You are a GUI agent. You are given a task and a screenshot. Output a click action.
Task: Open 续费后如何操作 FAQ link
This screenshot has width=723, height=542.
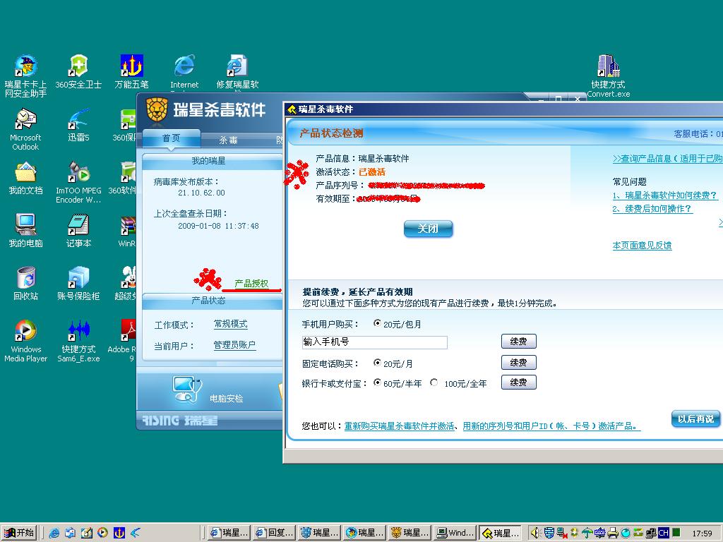(x=652, y=209)
